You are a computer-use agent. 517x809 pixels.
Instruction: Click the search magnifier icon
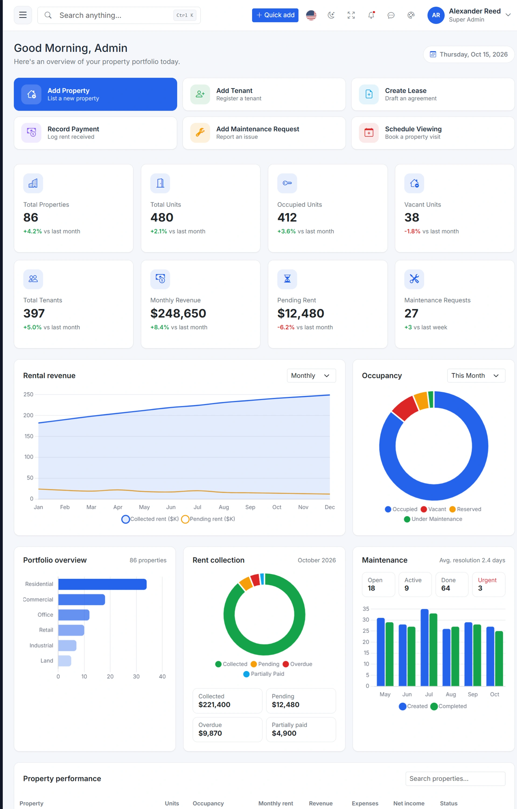48,15
